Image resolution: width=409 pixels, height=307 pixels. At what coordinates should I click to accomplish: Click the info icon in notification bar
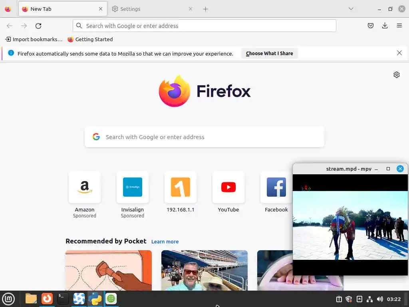click(x=11, y=53)
